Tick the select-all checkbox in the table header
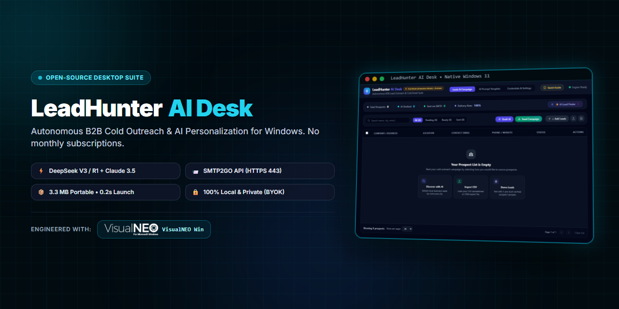This screenshot has height=309, width=619. (x=367, y=133)
